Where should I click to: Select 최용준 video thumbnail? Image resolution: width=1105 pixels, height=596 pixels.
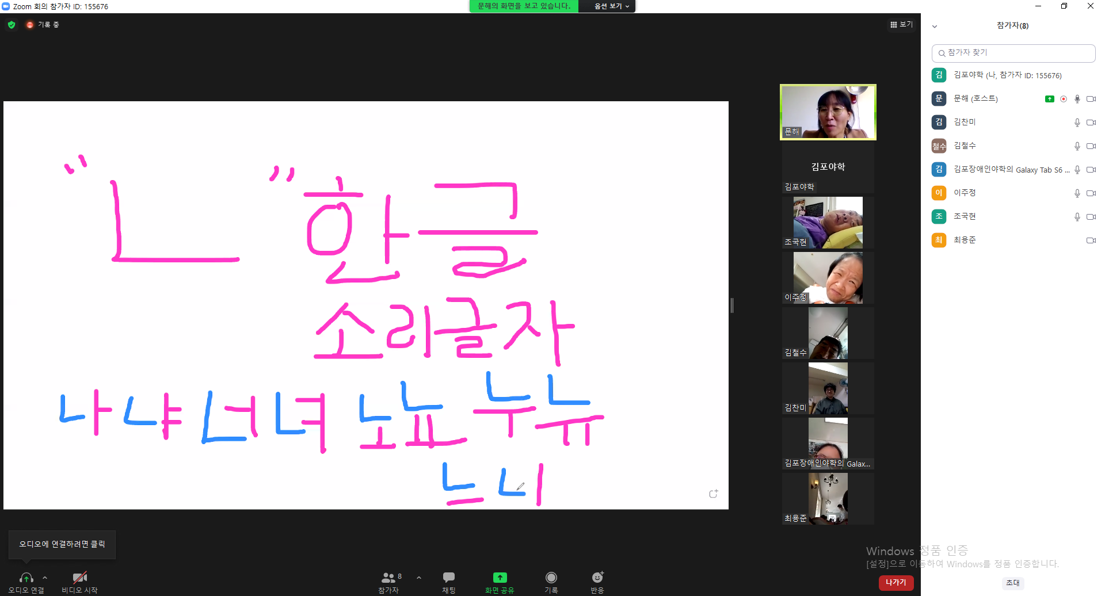tap(828, 499)
